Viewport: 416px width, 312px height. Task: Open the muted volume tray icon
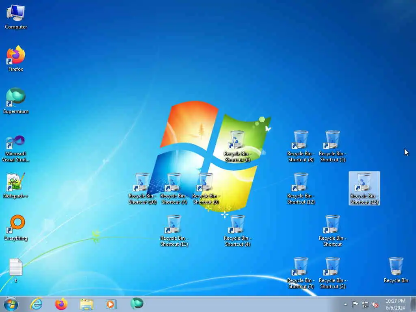pyautogui.click(x=375, y=305)
